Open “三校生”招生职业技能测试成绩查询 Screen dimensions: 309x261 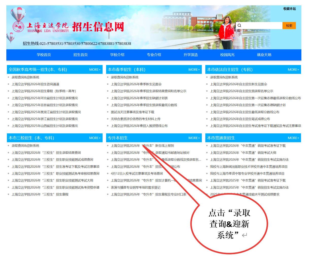click(x=53, y=160)
